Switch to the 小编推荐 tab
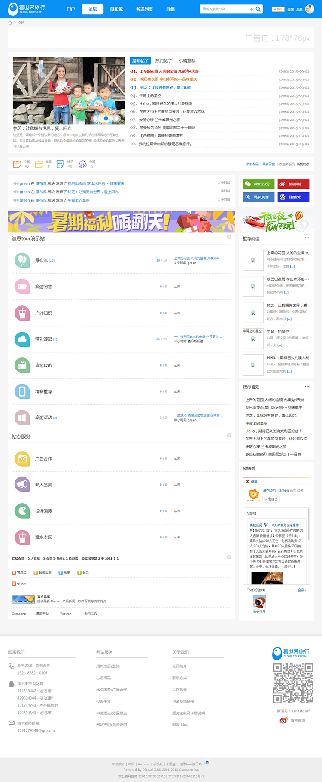Image resolution: width=322 pixels, height=782 pixels. pos(187,61)
